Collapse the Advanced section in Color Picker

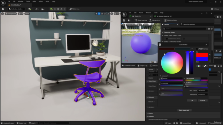pyautogui.click(x=160, y=76)
